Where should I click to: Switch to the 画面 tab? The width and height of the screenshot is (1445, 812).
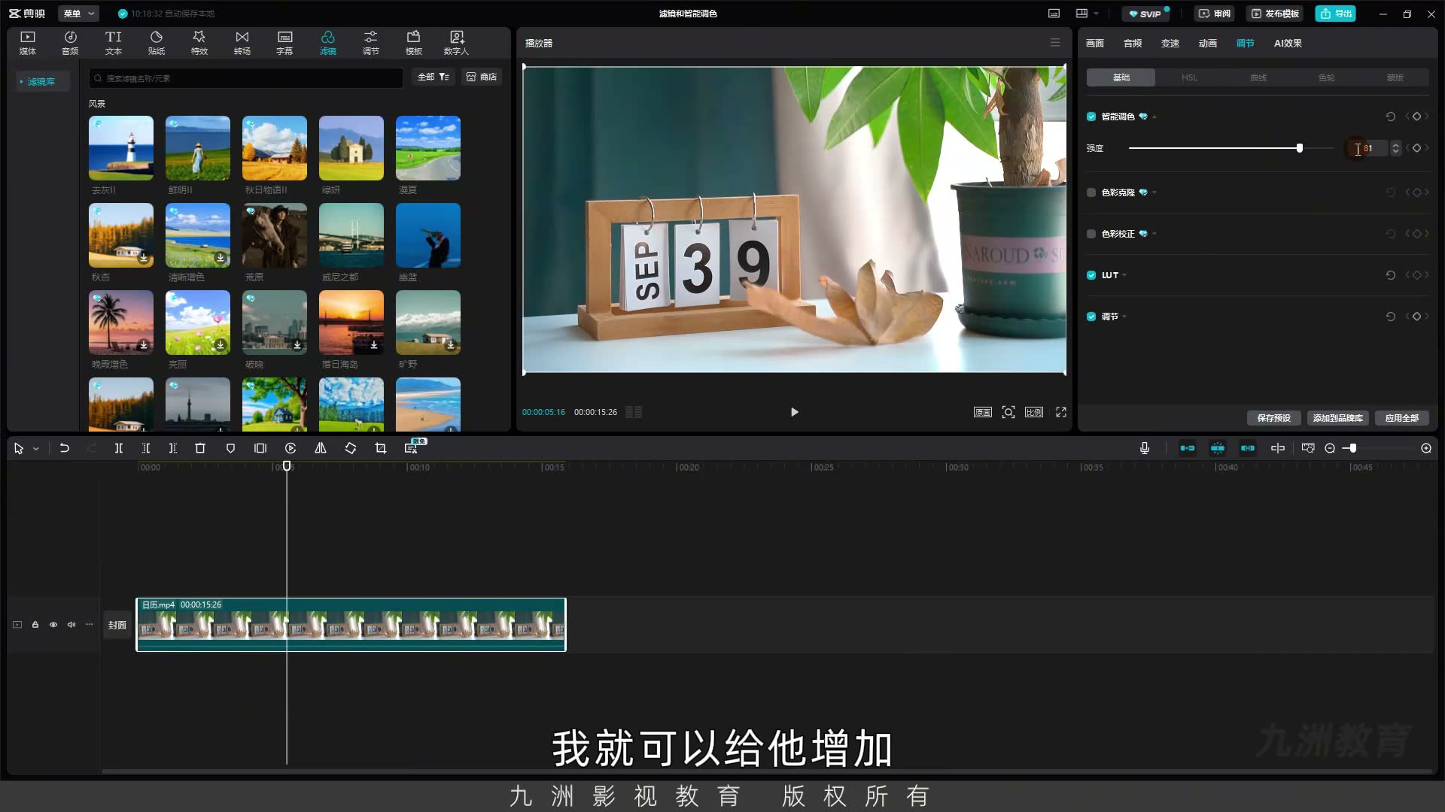point(1095,43)
